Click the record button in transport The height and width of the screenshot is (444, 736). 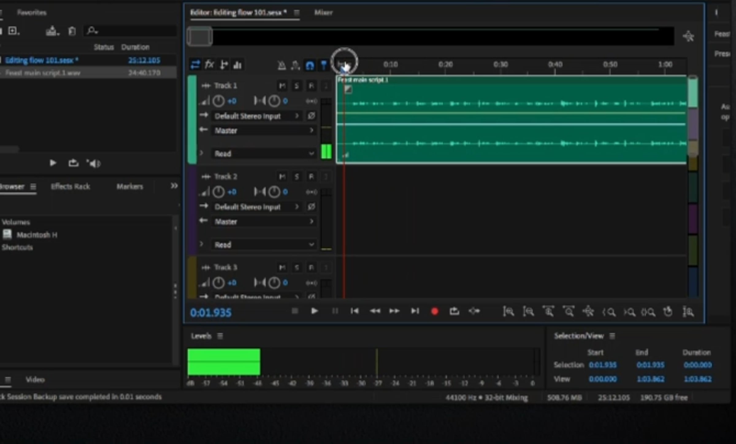[x=434, y=311]
